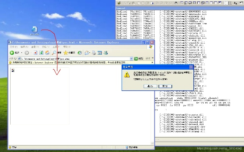Open the File (文件) menu in IE
Image resolution: width=244 pixels, height=152 pixels.
(13, 47)
